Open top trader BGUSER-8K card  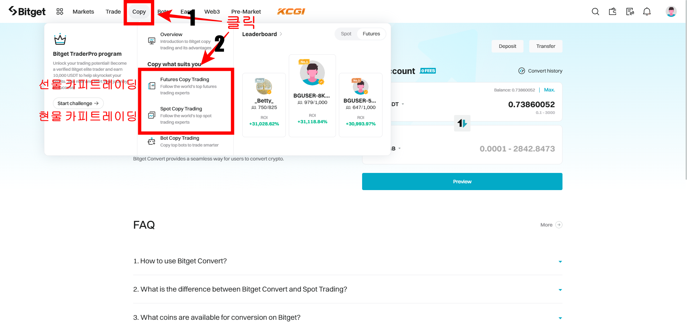click(x=312, y=95)
